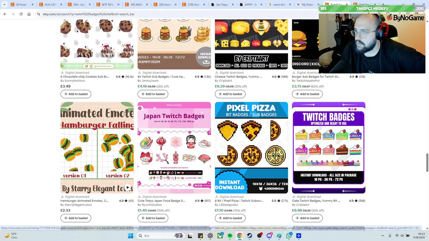Open '8x Twitch Sub Badges / Cute Ka...' title
The height and width of the screenshot is (241, 429).
click(161, 77)
